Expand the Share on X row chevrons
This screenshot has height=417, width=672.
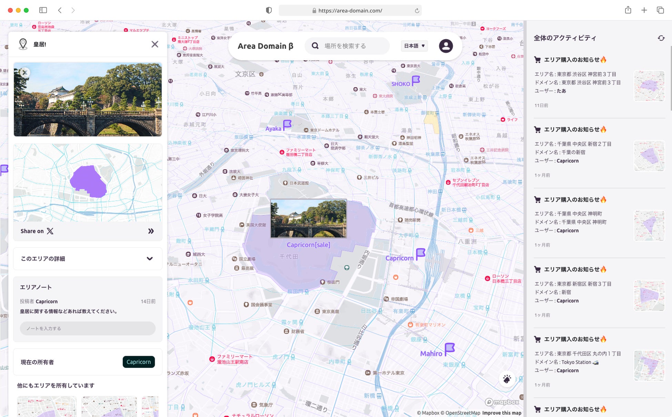(151, 231)
